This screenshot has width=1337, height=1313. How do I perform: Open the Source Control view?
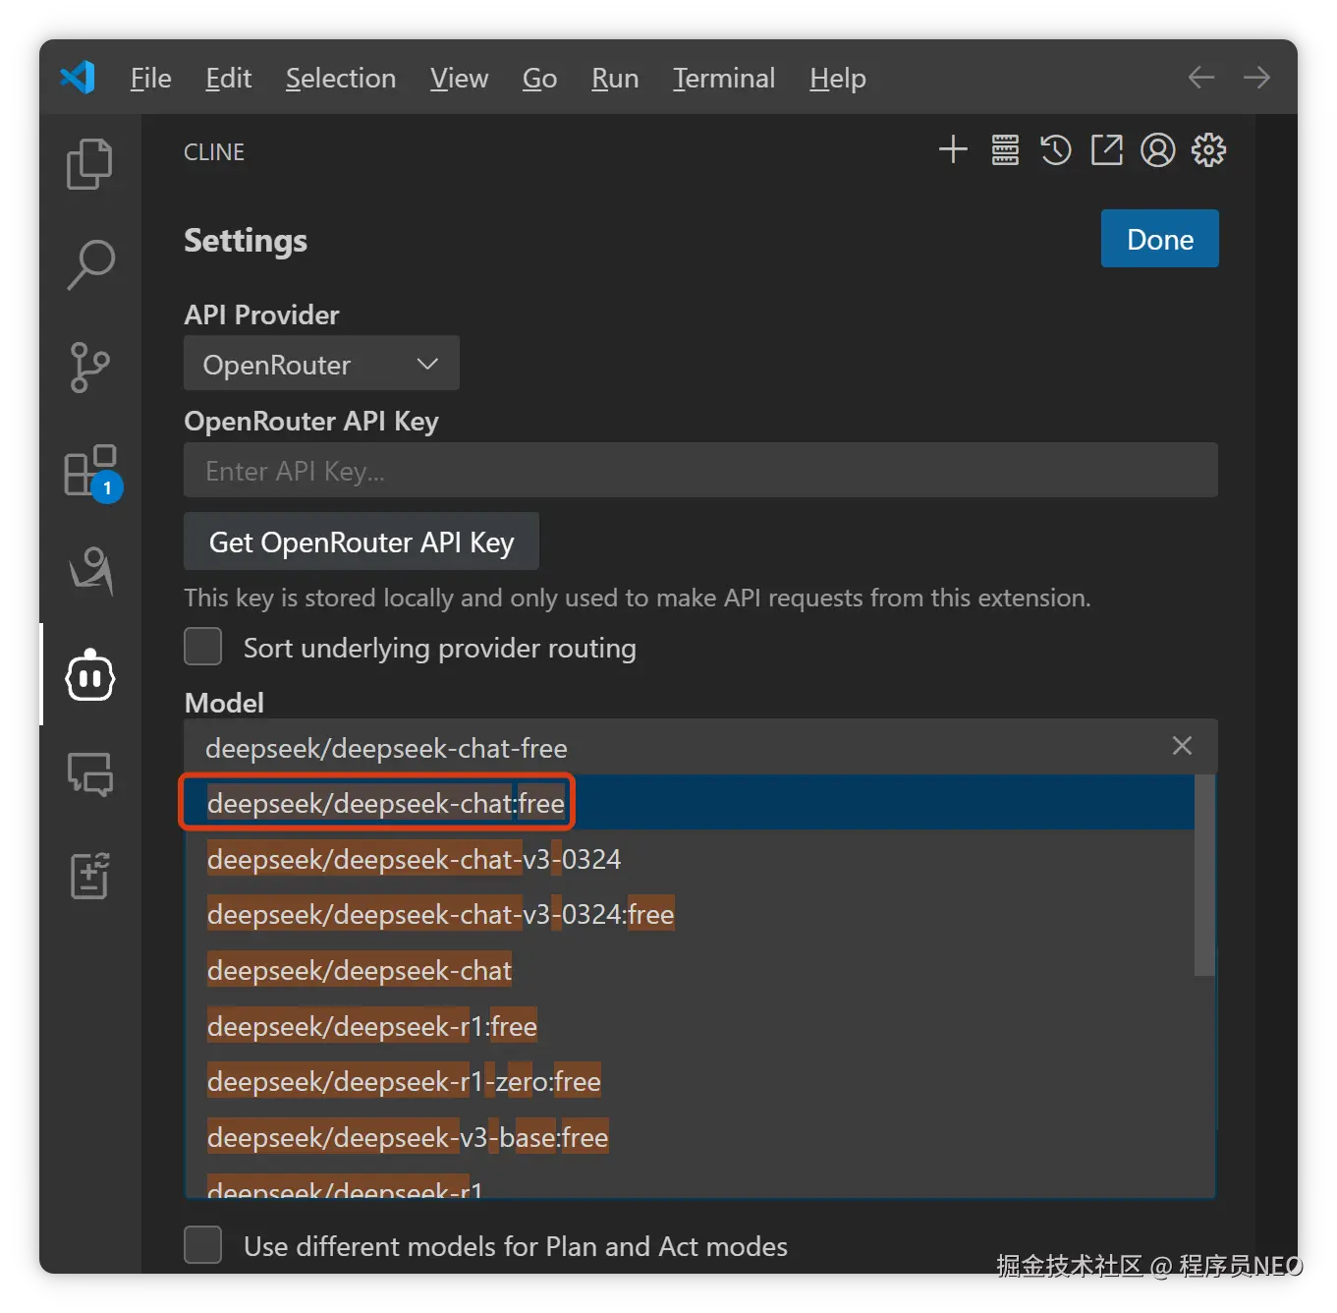click(90, 368)
